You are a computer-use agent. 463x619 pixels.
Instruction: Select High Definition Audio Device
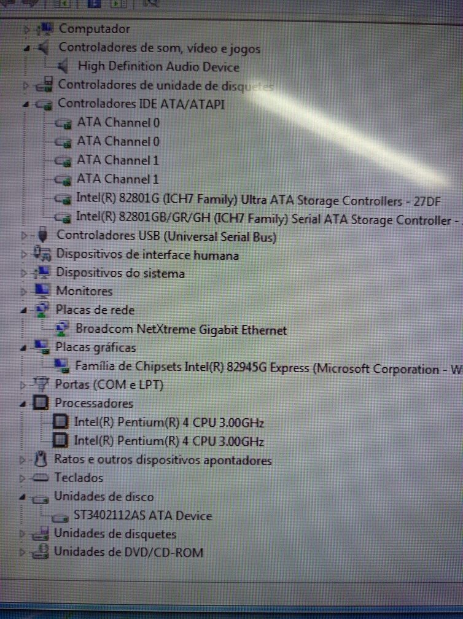pos(158,66)
